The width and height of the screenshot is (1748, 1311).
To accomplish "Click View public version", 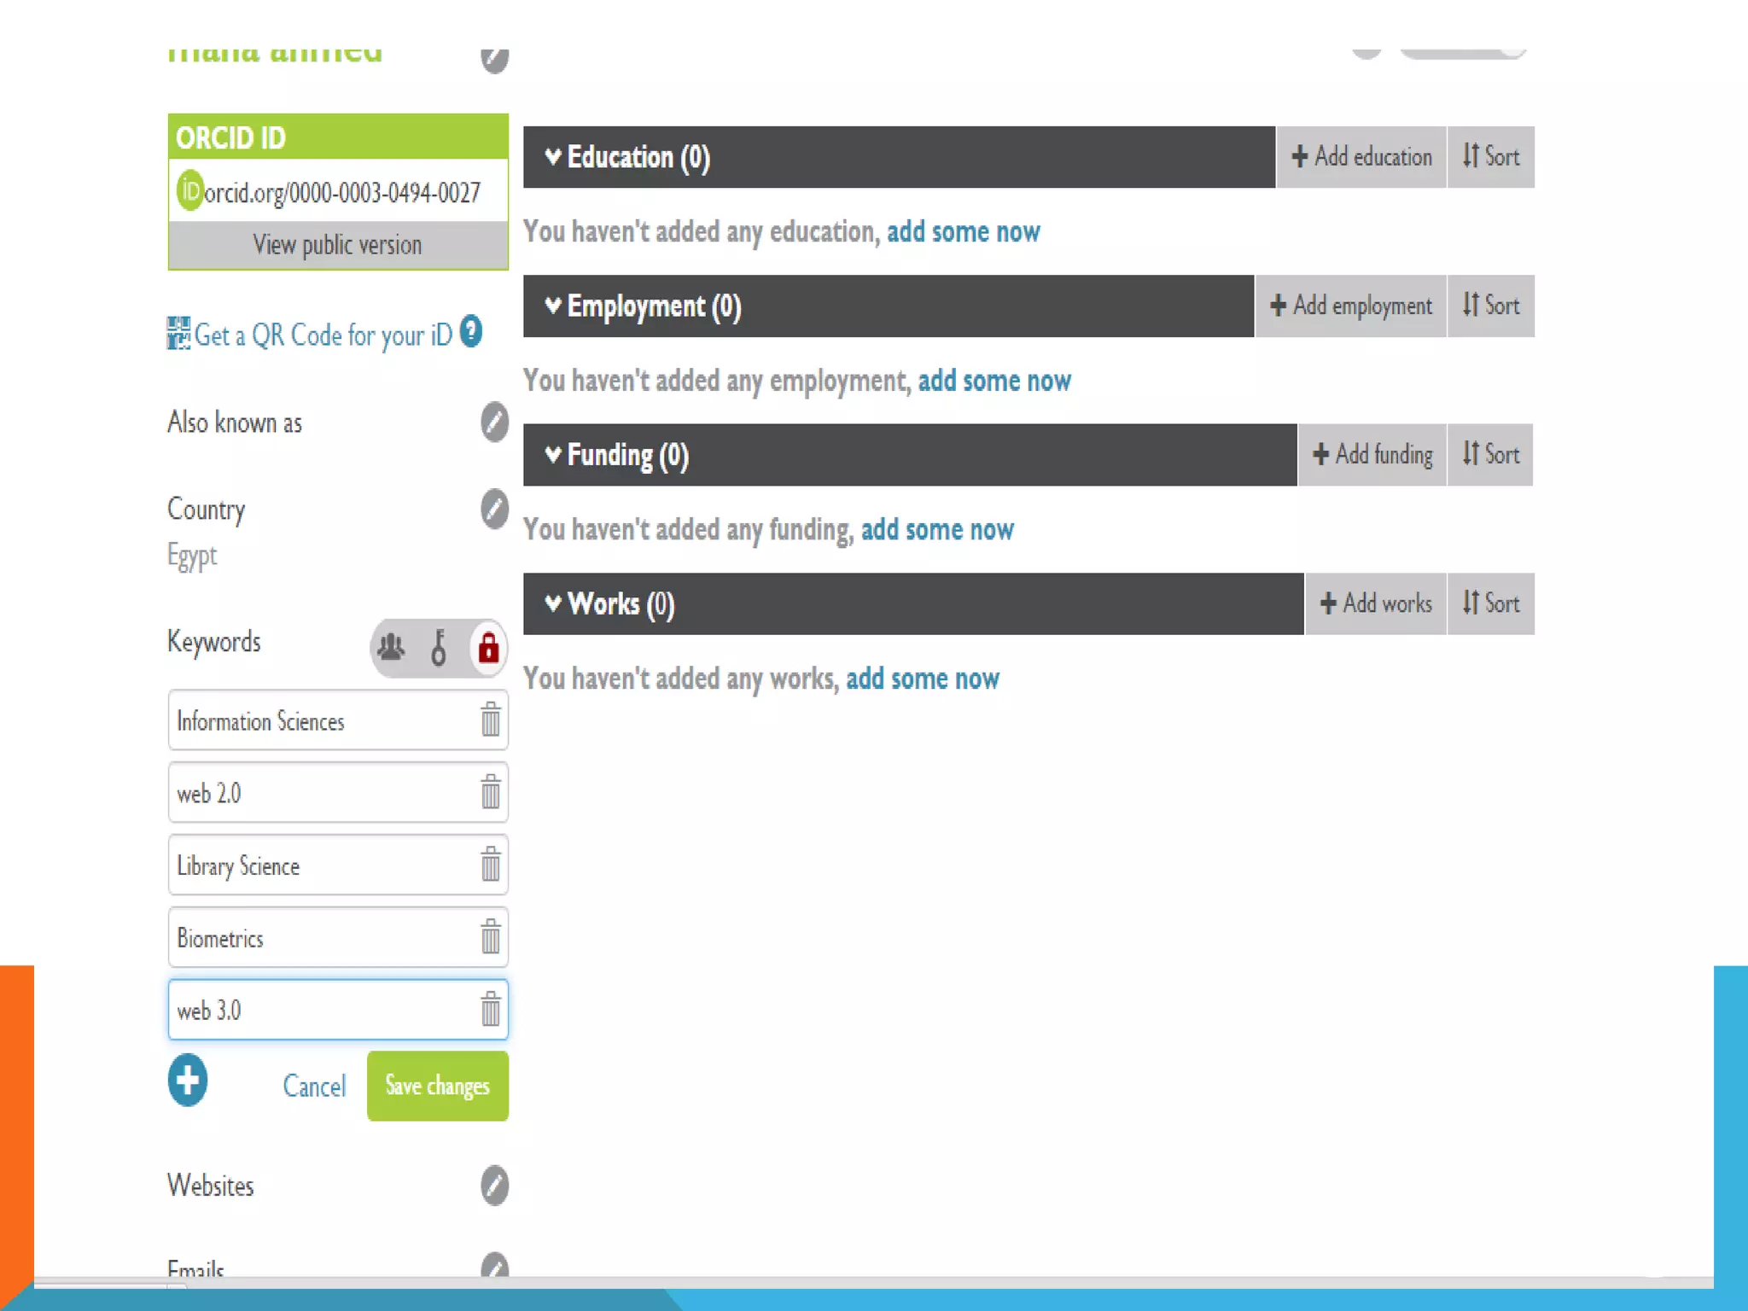I will [x=337, y=245].
